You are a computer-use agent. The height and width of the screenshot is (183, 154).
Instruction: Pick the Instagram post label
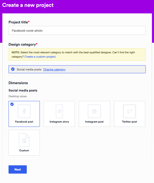click(x=94, y=122)
